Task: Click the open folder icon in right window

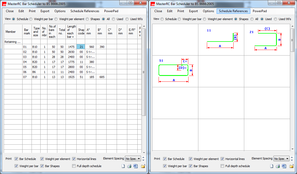Action: 292,166
